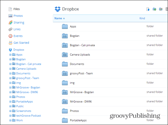Select Screenshots in the folder tree
The height and width of the screenshot is (125, 168).
coord(24,111)
